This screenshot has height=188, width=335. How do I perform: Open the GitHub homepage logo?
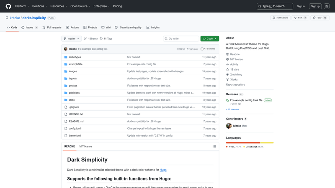(x=8, y=6)
